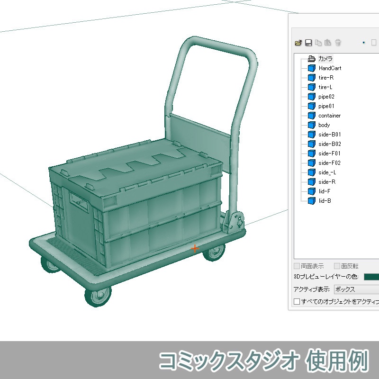Click the open file folder icon
Viewport: 379px width, 379px height.
click(x=298, y=43)
